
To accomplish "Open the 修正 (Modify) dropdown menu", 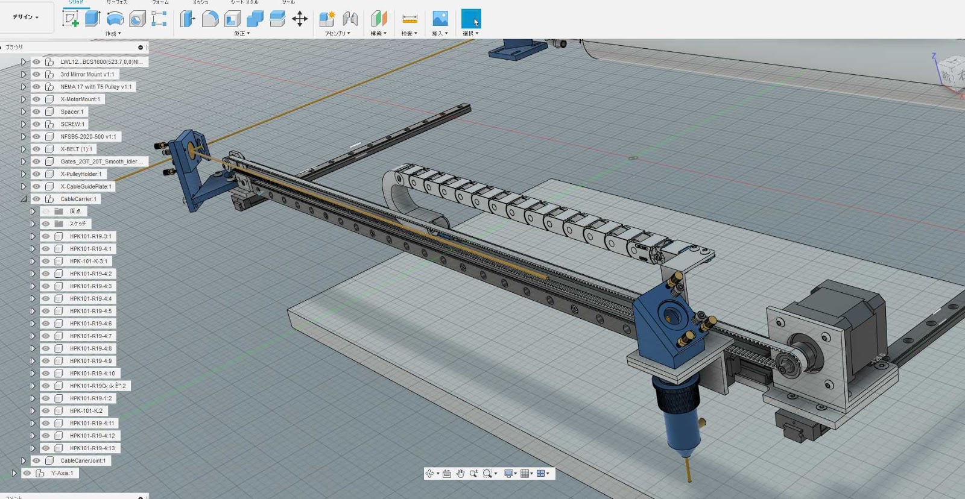I will click(x=242, y=34).
